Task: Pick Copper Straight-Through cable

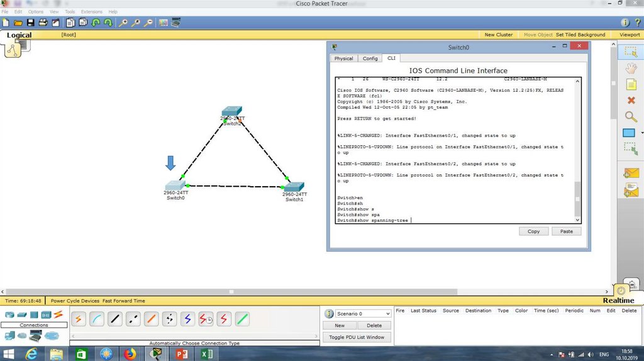Action: point(115,319)
